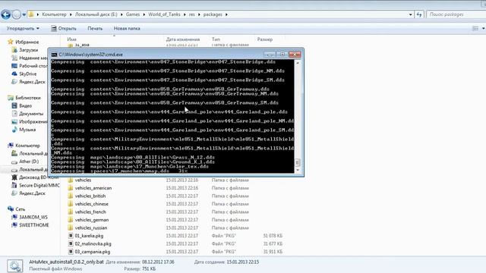The image size is (486, 273).
Task: Open the recent locations dropdown arrow
Action: click(x=24, y=14)
